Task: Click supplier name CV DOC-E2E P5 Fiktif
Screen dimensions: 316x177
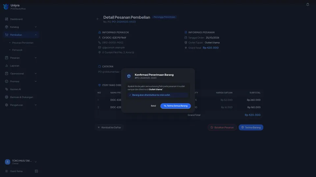Action: point(114,37)
